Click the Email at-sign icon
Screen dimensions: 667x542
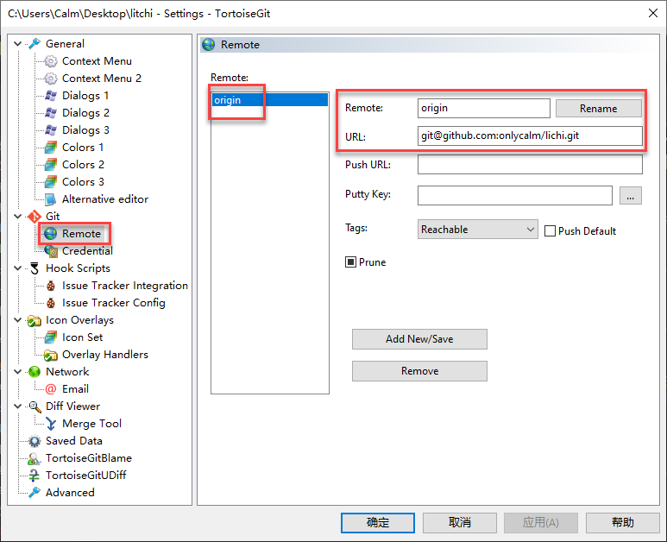(51, 389)
